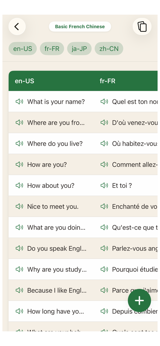Toggle the fr-FR language chip

point(52,48)
